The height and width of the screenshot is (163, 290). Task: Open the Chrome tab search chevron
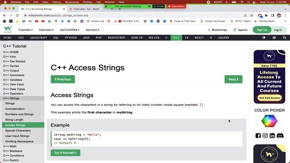(x=285, y=9)
